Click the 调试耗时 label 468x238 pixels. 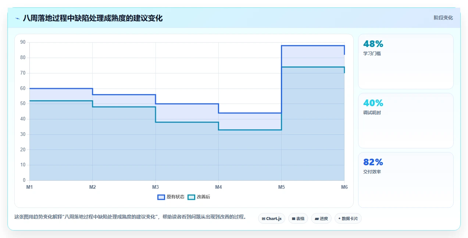tap(372, 113)
